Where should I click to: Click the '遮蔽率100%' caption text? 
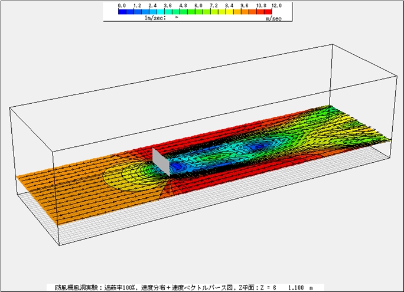pyautogui.click(x=119, y=288)
